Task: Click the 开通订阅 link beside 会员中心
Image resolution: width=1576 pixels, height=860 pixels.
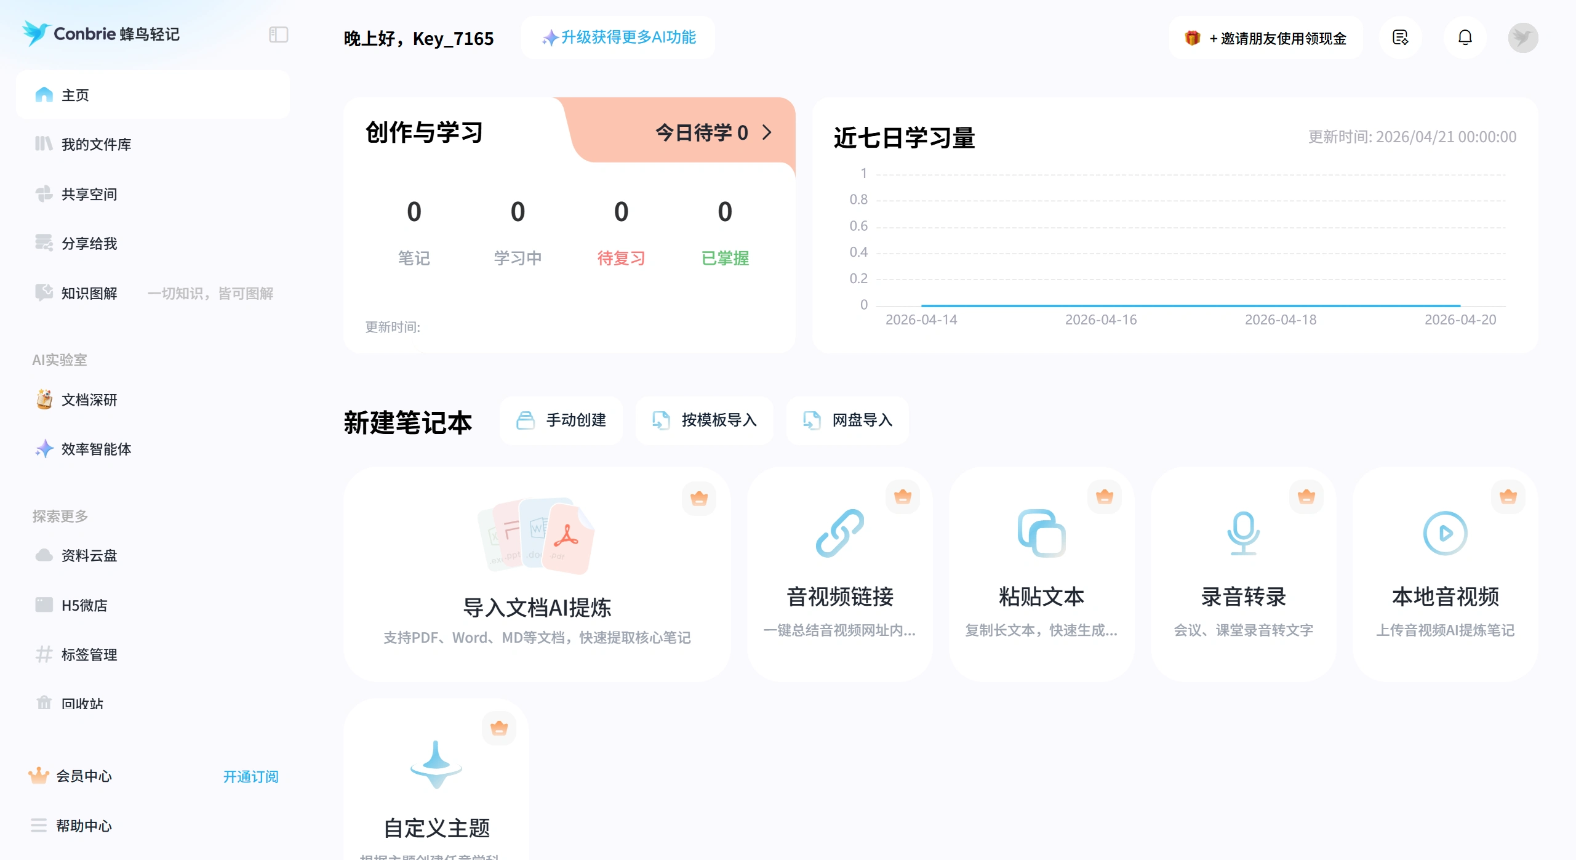Action: coord(250,777)
